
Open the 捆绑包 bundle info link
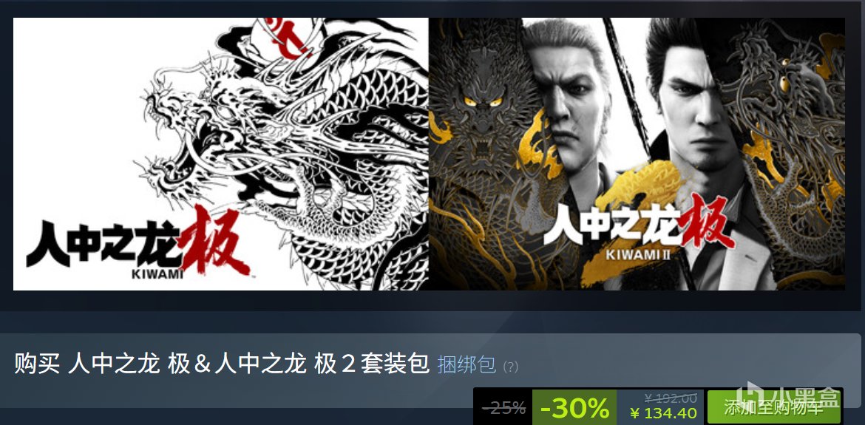click(x=467, y=365)
